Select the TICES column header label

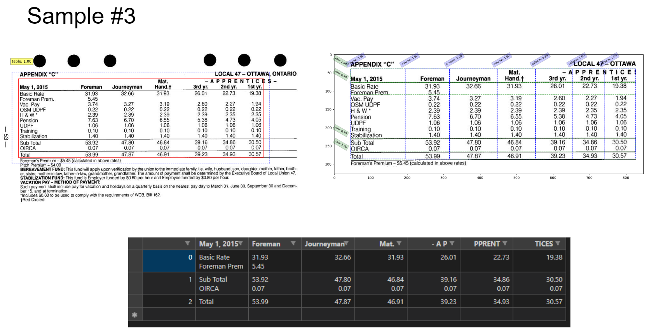tap(544, 244)
